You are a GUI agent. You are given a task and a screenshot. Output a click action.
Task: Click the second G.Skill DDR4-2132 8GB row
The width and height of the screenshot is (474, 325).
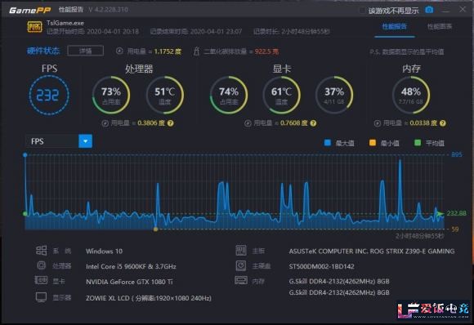point(339,292)
